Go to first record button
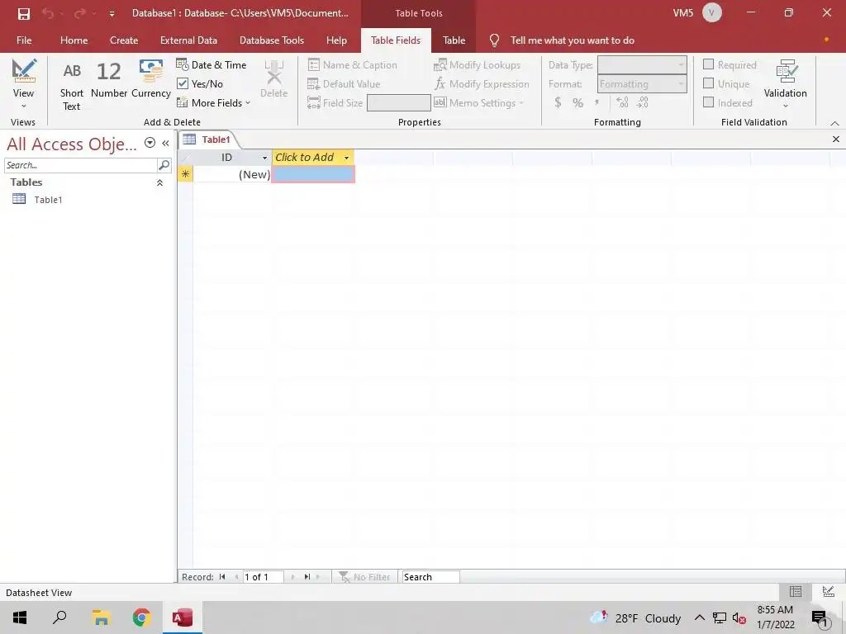Screen dimensions: 846x634 (222, 577)
